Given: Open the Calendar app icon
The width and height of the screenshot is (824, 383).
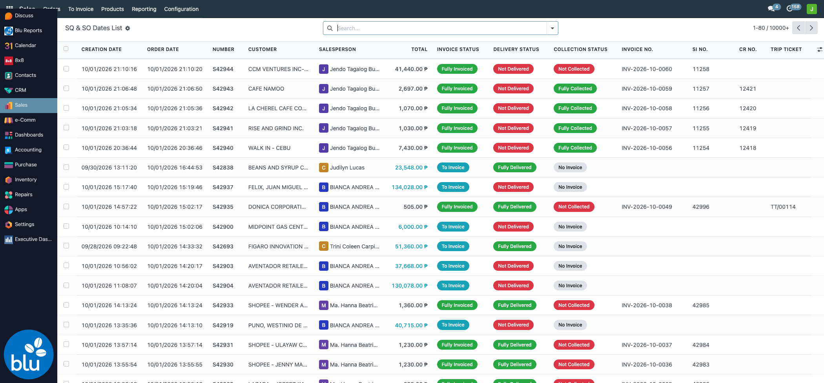Looking at the screenshot, I should coord(9,46).
